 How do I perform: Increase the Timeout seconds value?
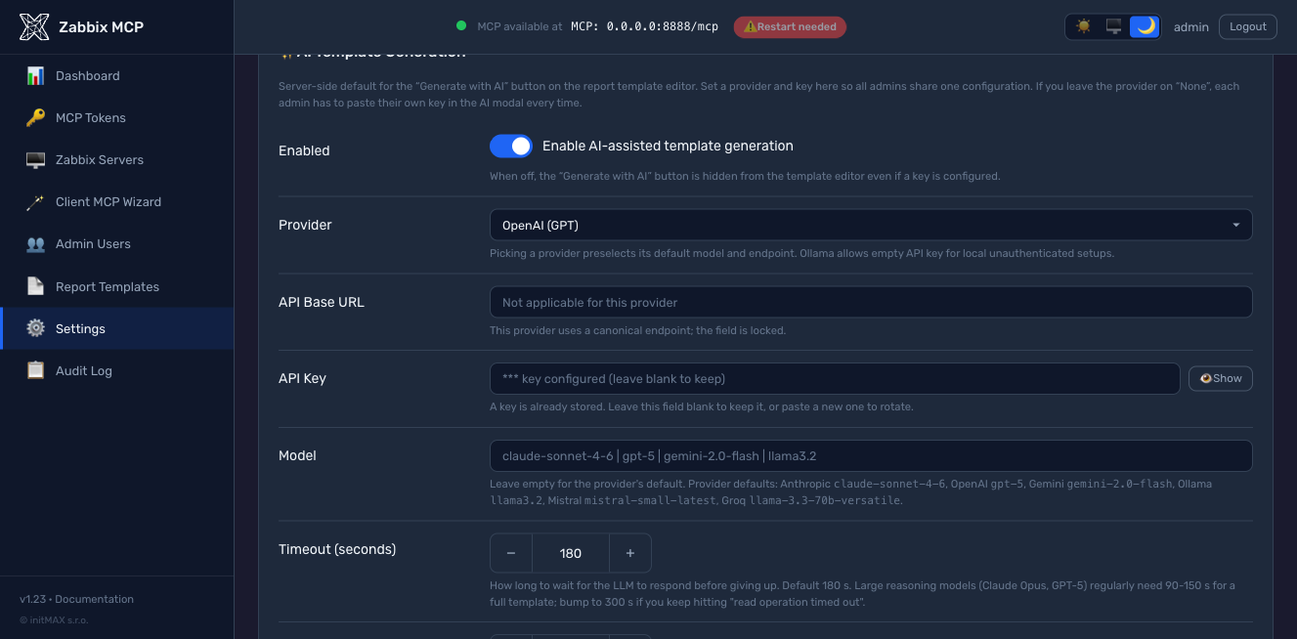(x=630, y=553)
